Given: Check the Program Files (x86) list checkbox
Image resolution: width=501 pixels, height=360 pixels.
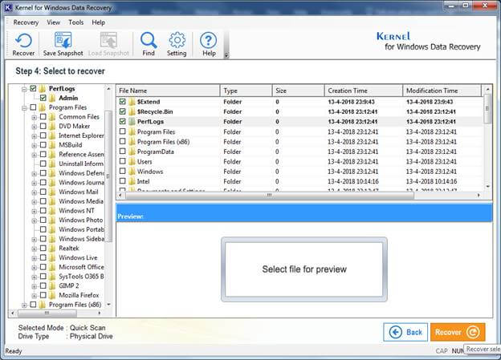Looking at the screenshot, I should tap(122, 141).
